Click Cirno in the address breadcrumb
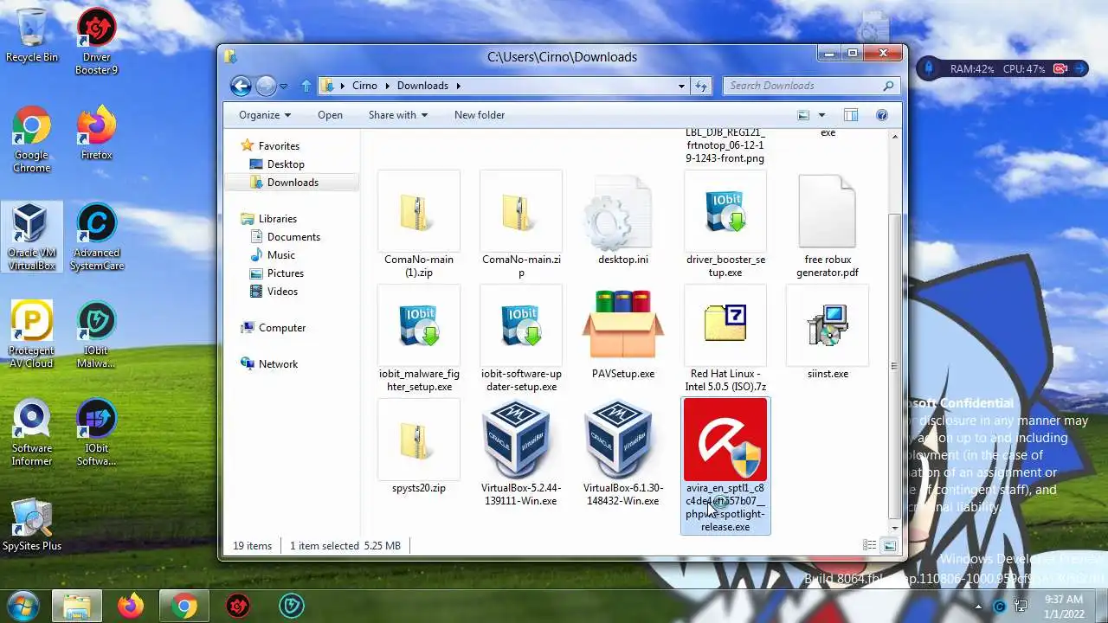The height and width of the screenshot is (623, 1108). click(x=364, y=86)
